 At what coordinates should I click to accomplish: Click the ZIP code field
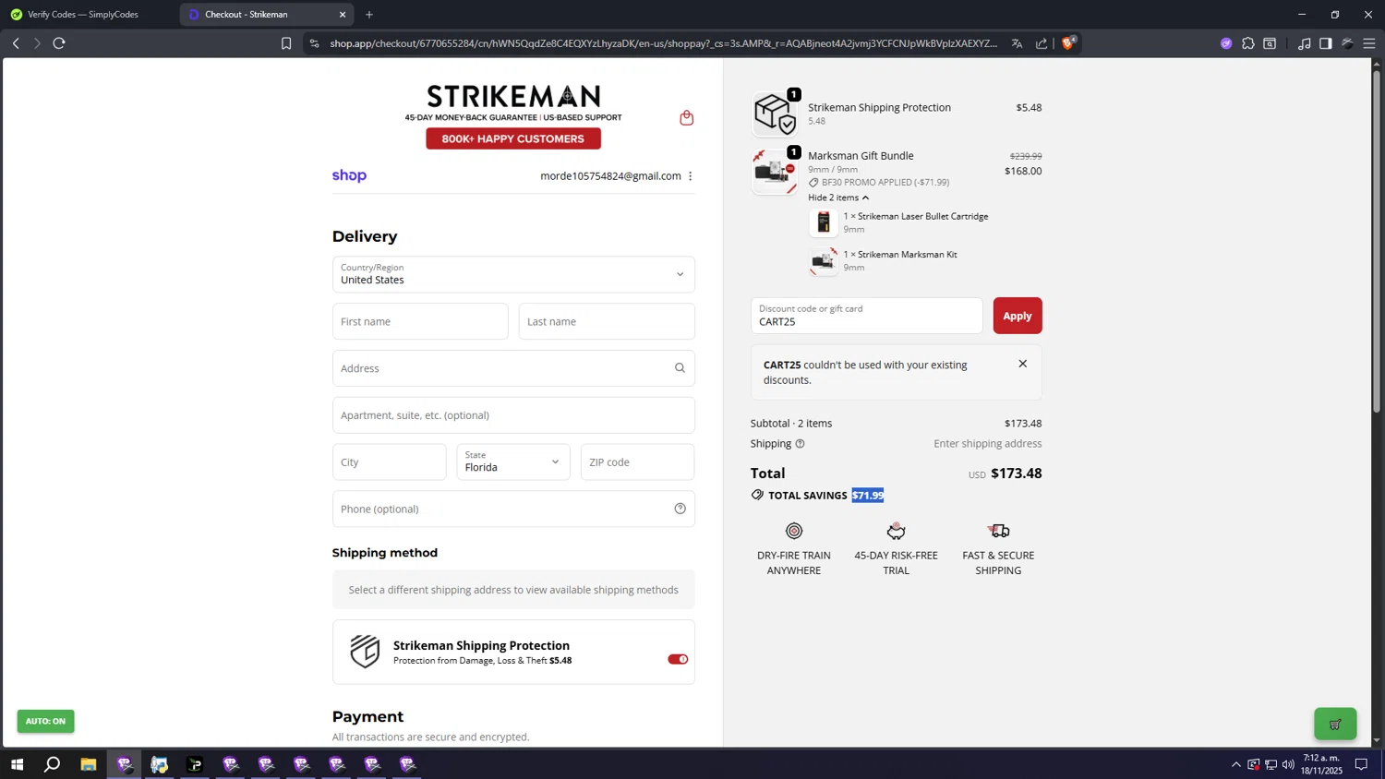click(637, 461)
